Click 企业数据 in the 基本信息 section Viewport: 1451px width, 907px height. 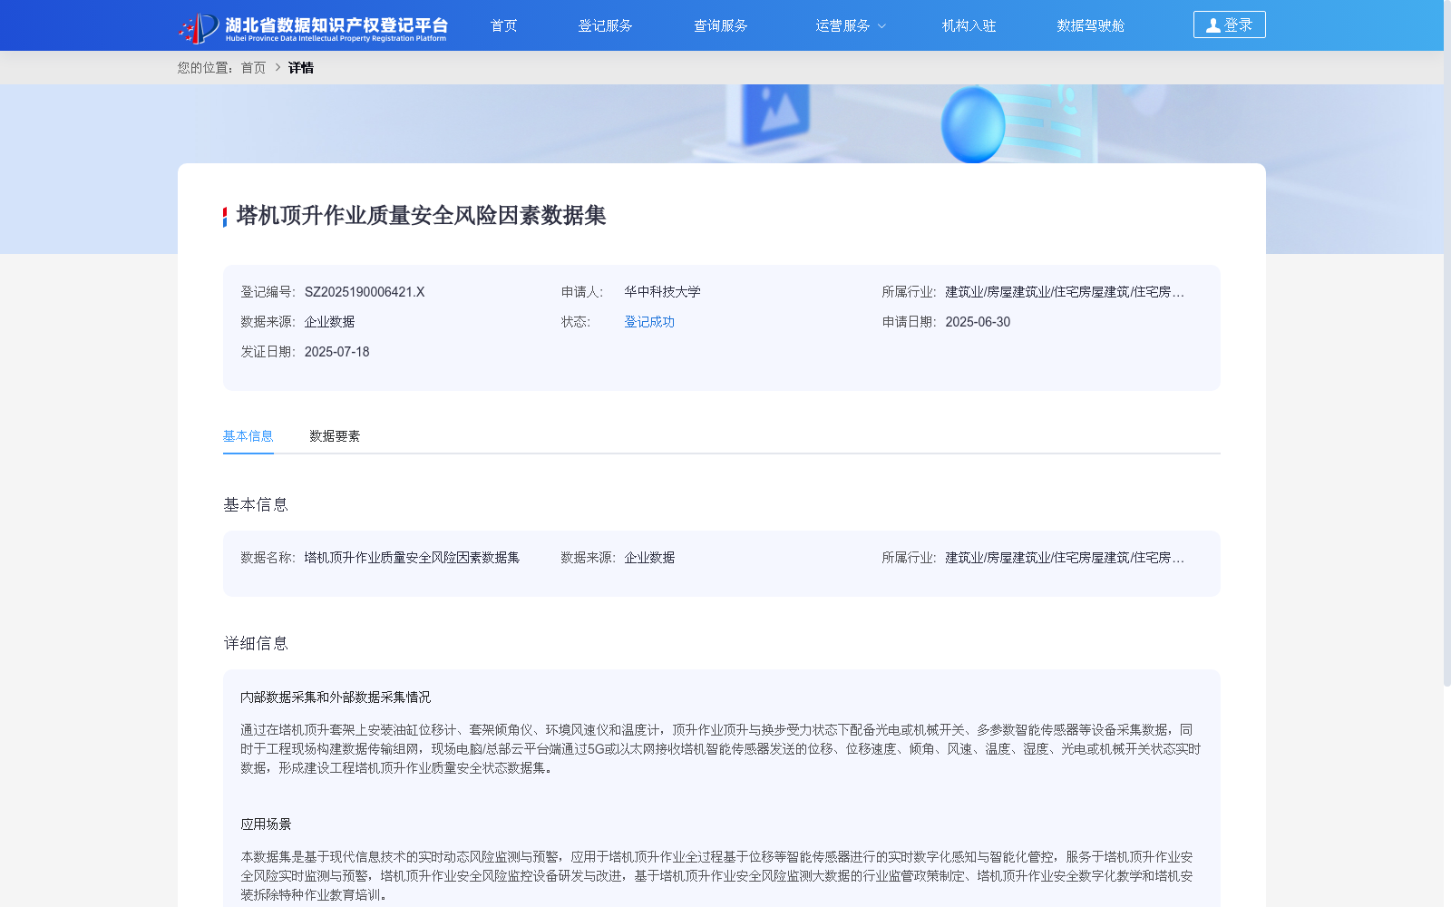[x=649, y=558]
